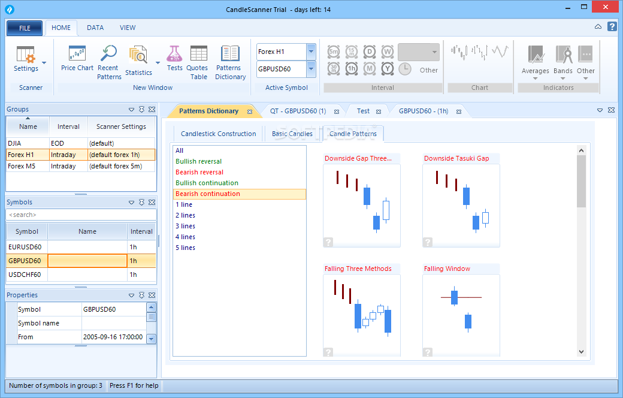Select the monthly M interval icon
623x398 pixels.
click(x=370, y=69)
